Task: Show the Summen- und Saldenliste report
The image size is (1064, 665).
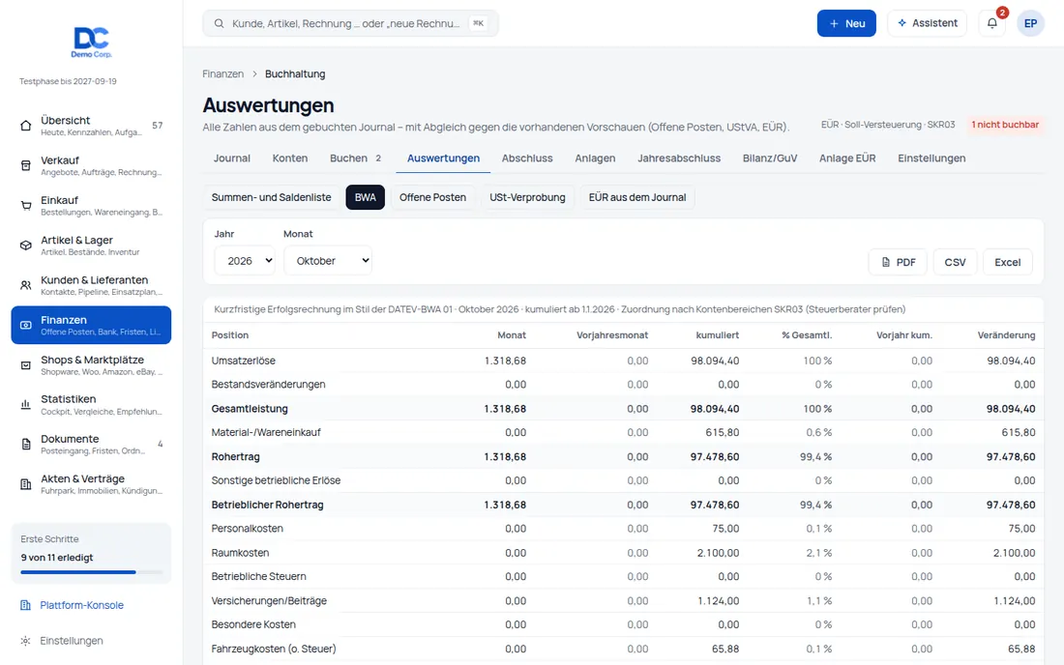Action: tap(272, 197)
